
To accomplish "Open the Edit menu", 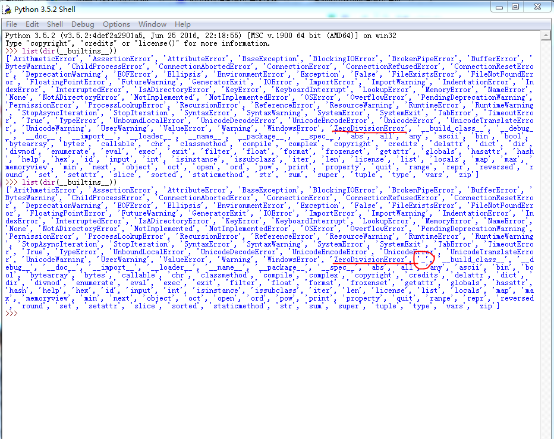I will click(x=32, y=24).
